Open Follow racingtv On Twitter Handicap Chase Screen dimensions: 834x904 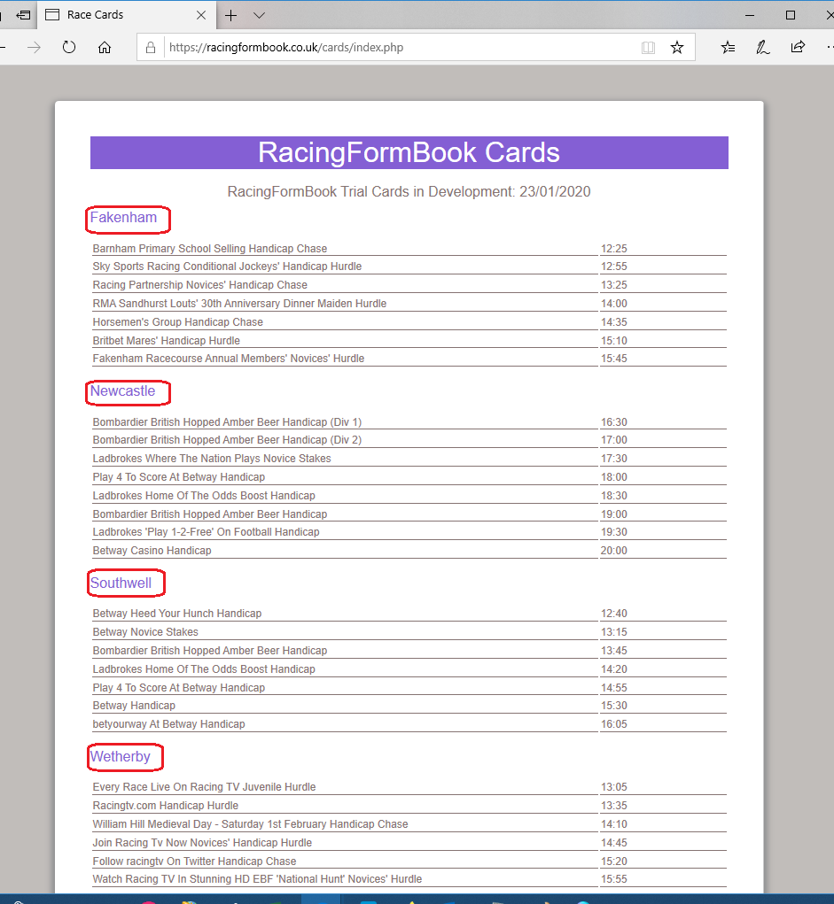[x=194, y=862]
